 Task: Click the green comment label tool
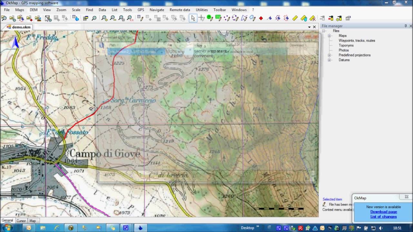218,18
